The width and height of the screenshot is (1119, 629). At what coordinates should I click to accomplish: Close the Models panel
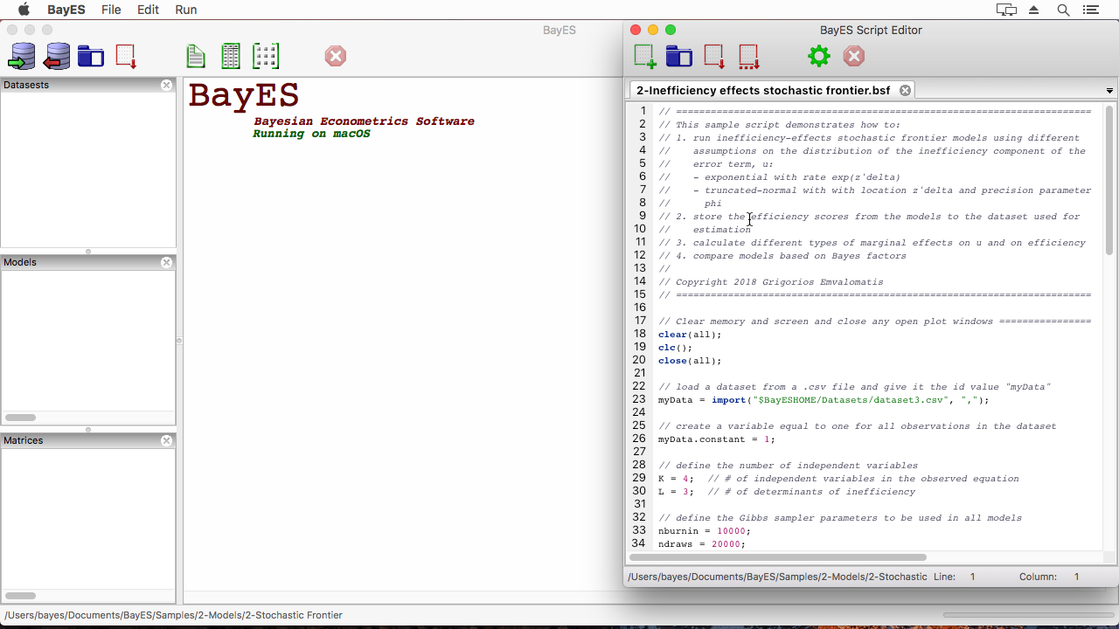tap(167, 262)
